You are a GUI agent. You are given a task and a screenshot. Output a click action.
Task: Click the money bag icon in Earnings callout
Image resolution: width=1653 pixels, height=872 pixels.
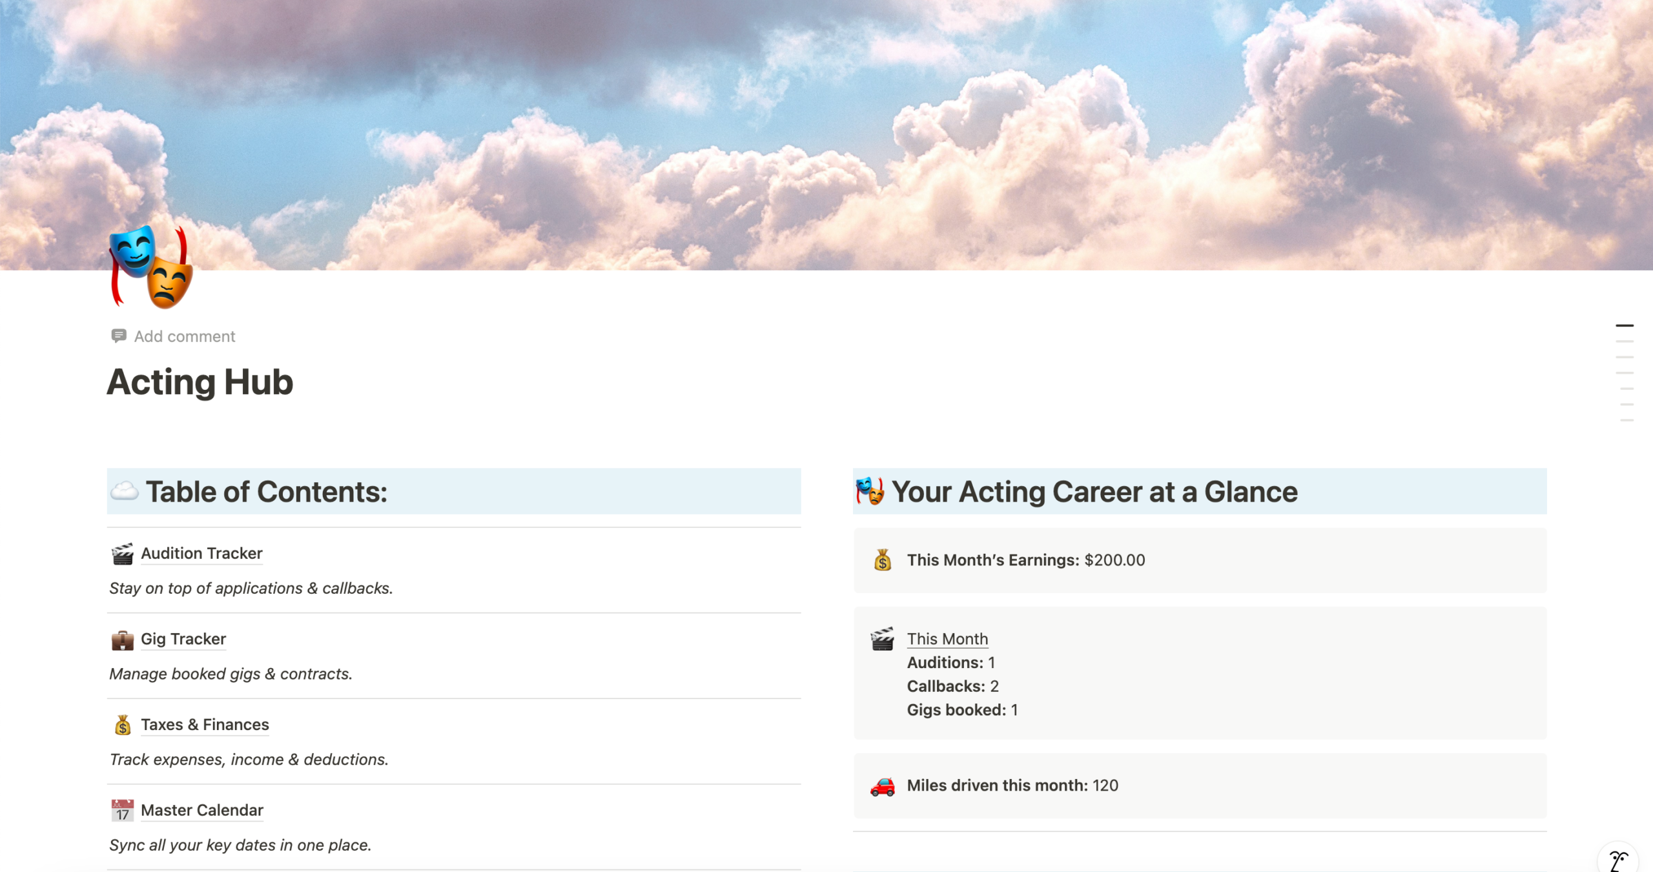(882, 560)
